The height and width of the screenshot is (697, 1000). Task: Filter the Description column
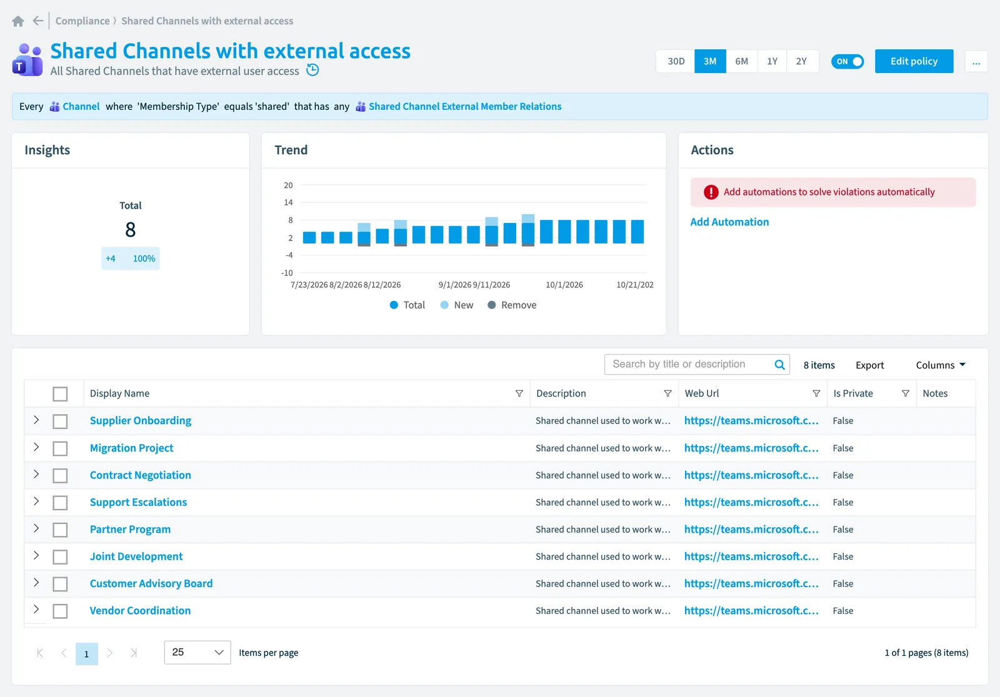(667, 393)
